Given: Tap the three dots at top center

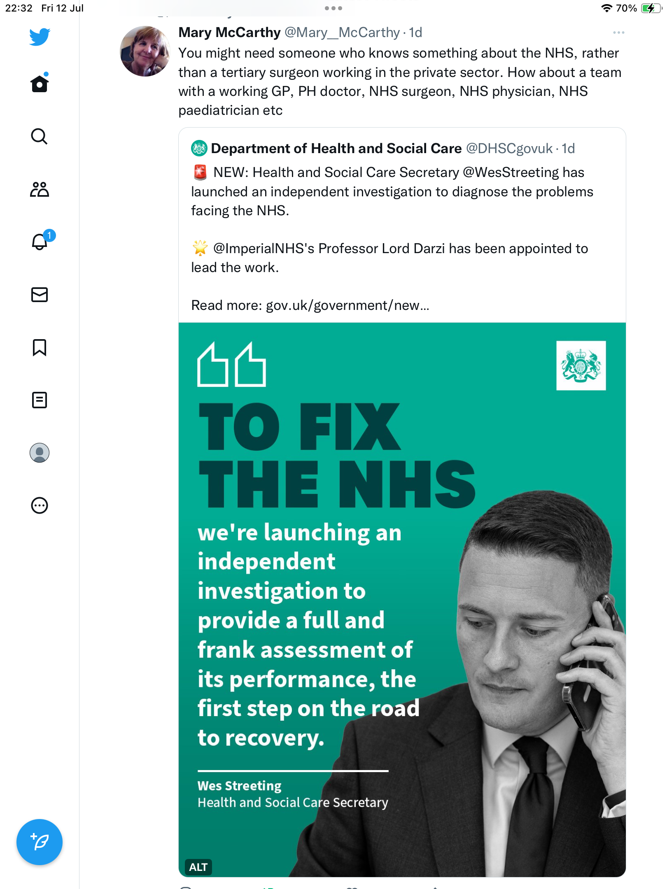Looking at the screenshot, I should pyautogui.click(x=333, y=8).
